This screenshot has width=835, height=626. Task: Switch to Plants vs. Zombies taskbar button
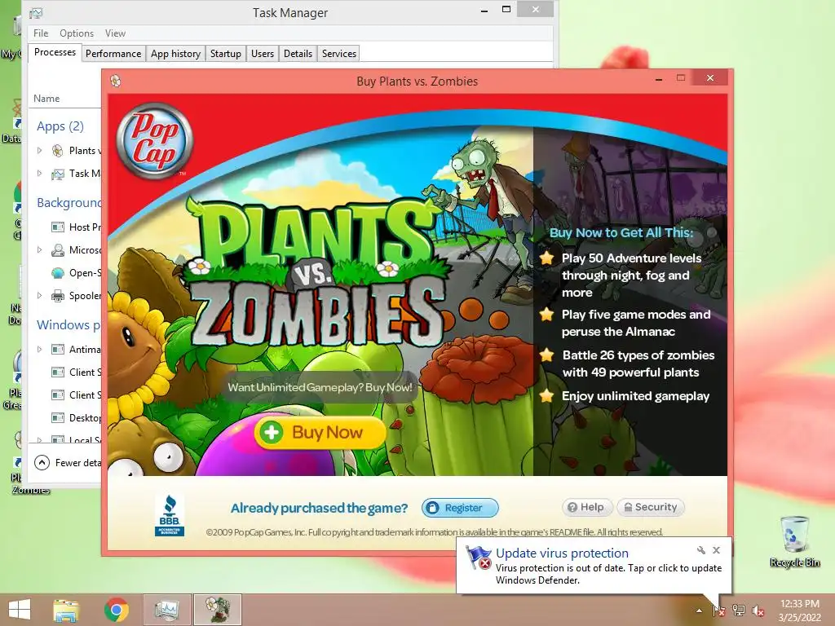pyautogui.click(x=217, y=610)
